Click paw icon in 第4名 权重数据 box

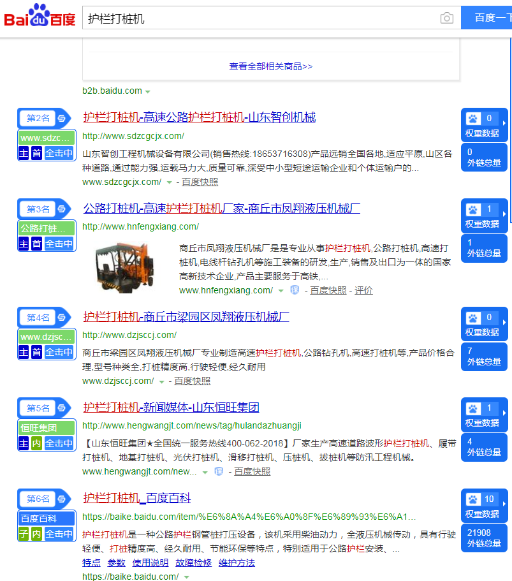473,318
